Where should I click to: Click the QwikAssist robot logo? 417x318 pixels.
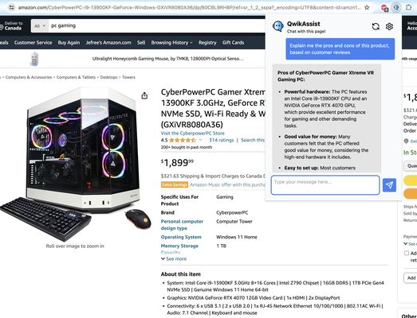click(278, 26)
